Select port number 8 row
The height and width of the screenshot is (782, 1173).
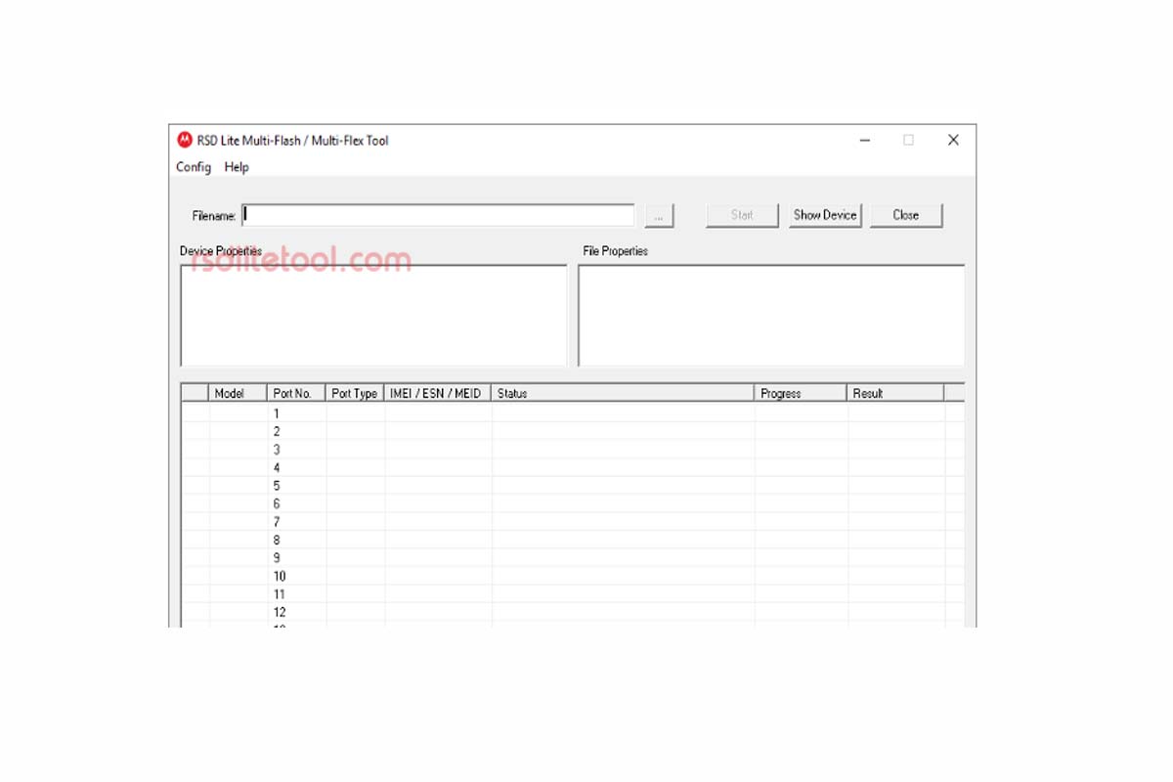[573, 540]
